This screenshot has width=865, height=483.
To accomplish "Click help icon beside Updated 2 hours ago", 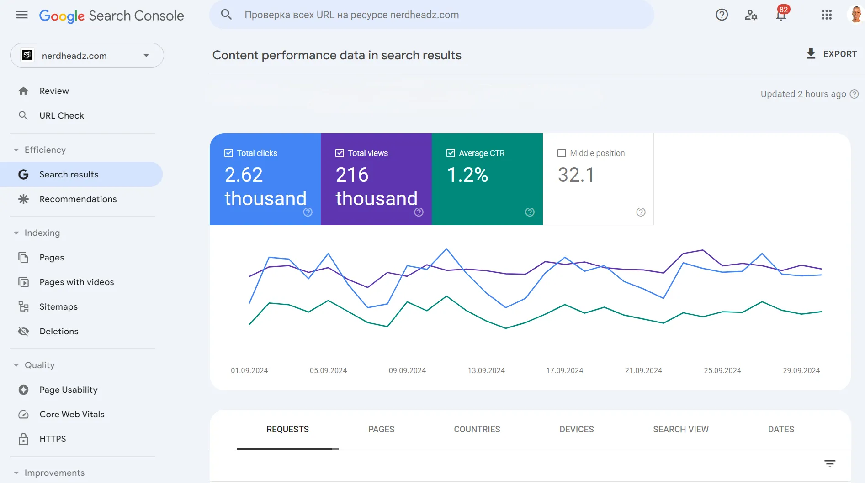I will tap(854, 94).
